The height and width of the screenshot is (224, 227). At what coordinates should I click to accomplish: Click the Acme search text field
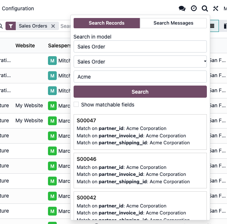click(140, 77)
